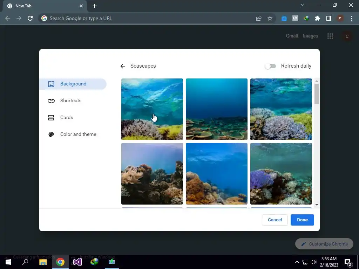Choose the first seascape with turquoise water
The image size is (359, 269).
click(x=152, y=109)
